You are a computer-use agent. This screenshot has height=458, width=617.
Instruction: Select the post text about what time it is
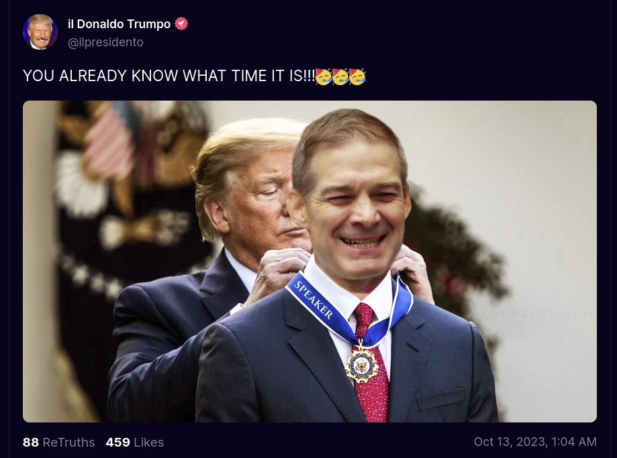pos(195,76)
